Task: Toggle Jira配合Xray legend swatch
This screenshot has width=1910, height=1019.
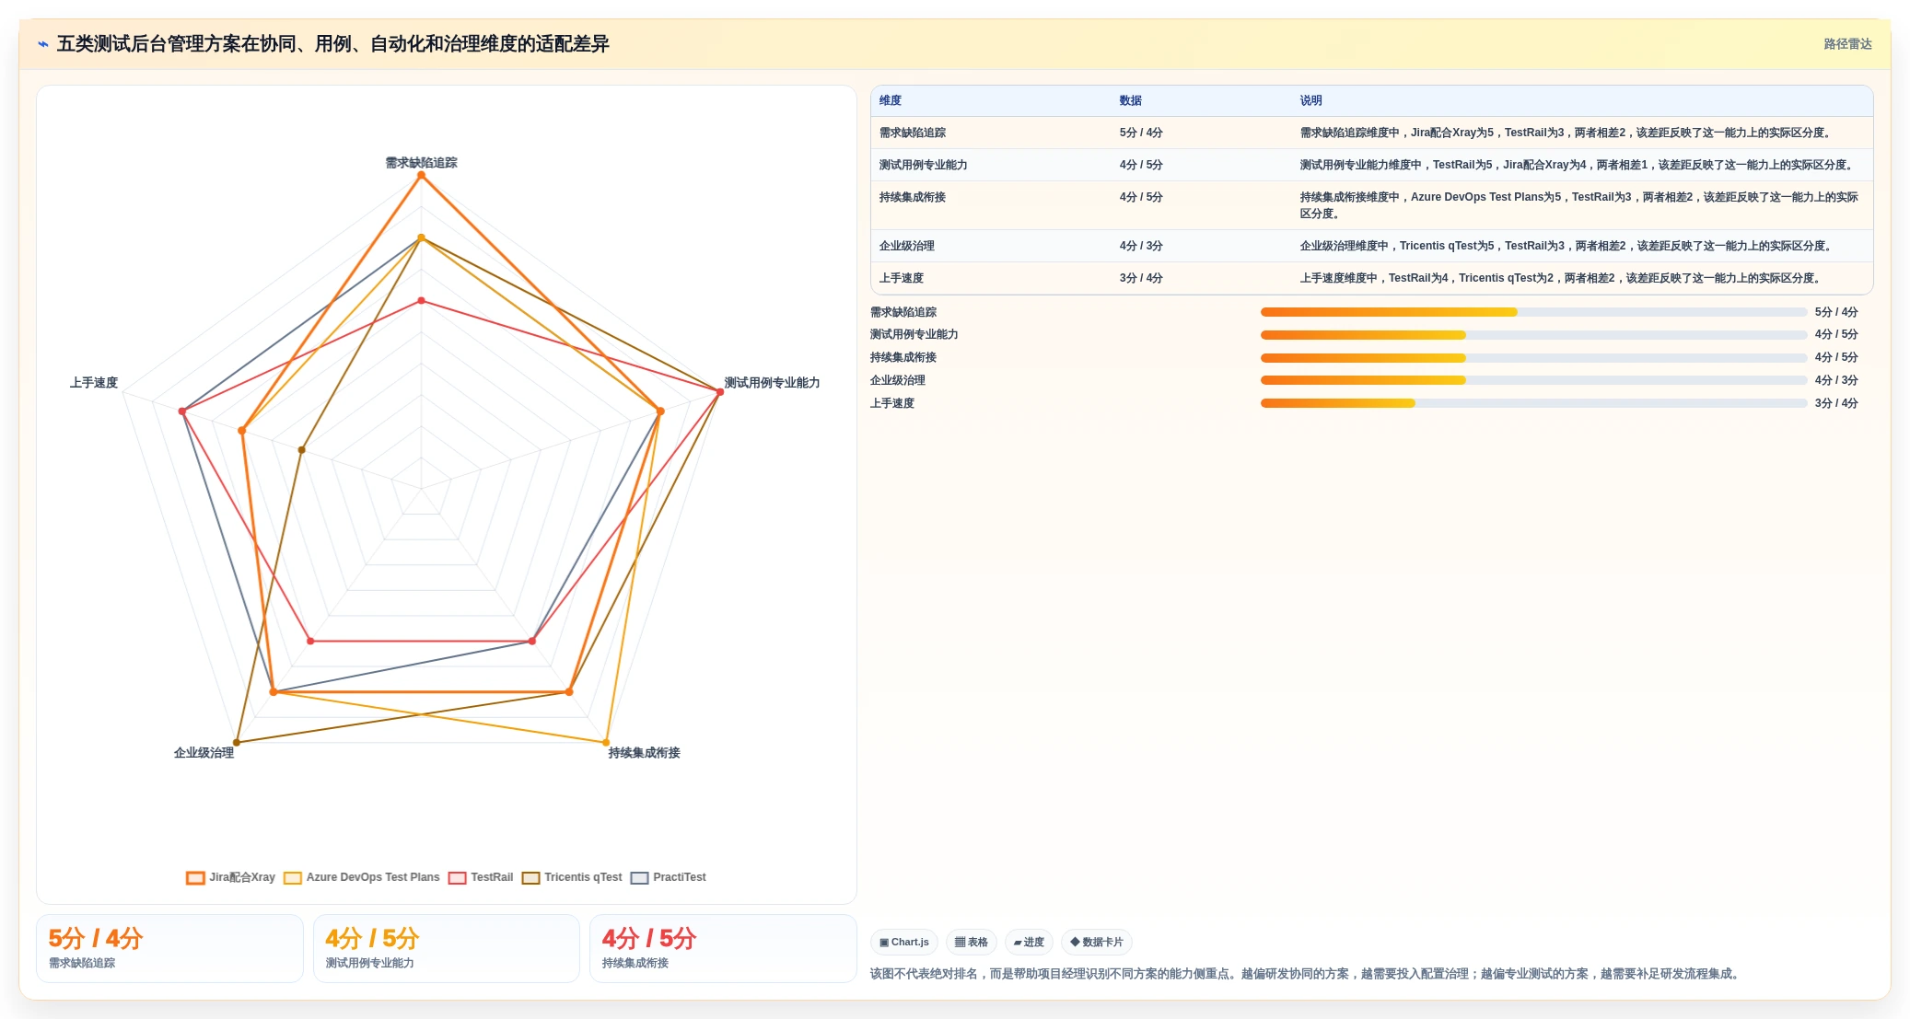Action: click(x=195, y=877)
